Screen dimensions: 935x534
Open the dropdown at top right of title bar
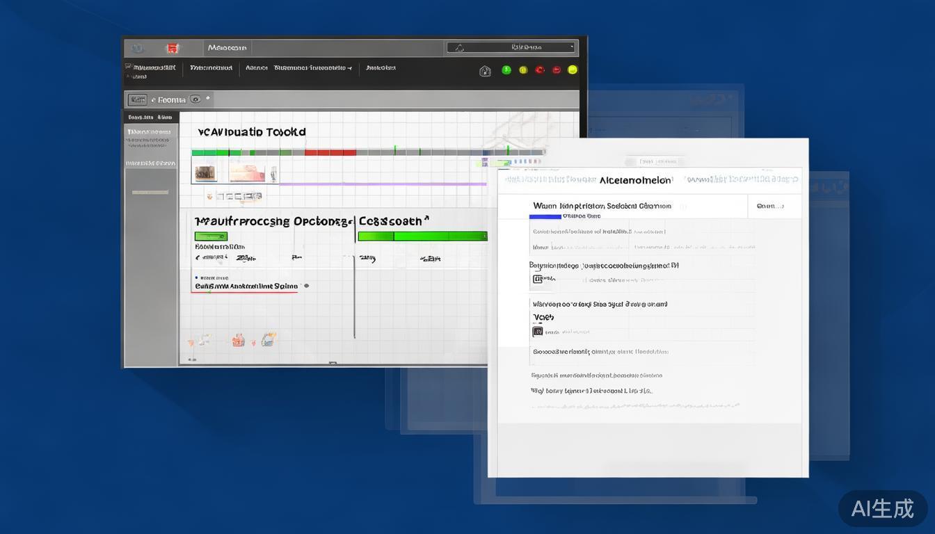[x=512, y=47]
